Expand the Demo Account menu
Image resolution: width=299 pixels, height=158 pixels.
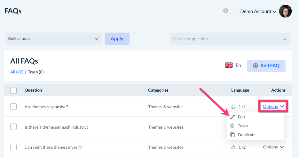tap(258, 11)
